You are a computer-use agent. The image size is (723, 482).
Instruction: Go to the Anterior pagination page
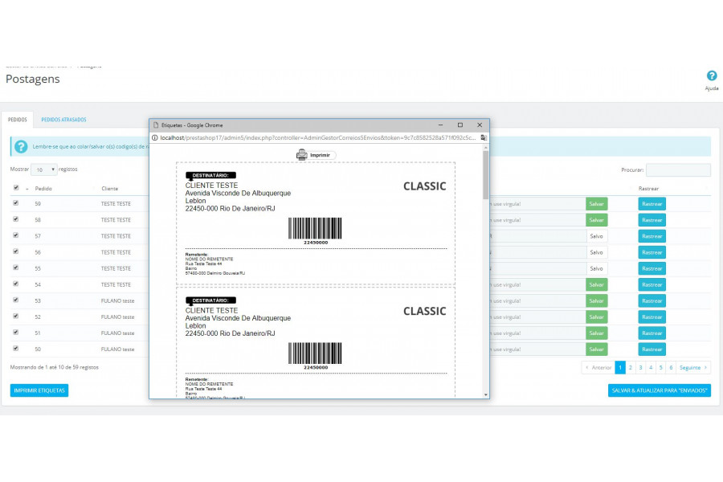pos(598,368)
